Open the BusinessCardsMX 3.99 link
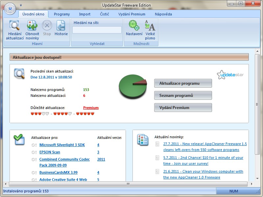The height and width of the screenshot is (197, 263). pyautogui.click(x=59, y=172)
